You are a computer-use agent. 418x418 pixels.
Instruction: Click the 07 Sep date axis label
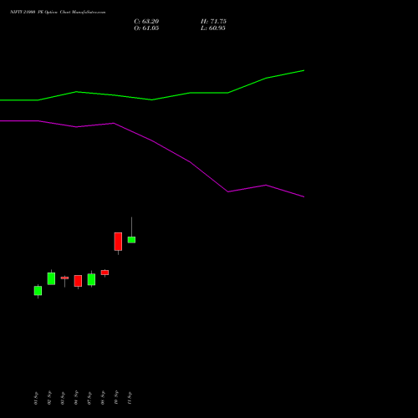click(x=89, y=398)
